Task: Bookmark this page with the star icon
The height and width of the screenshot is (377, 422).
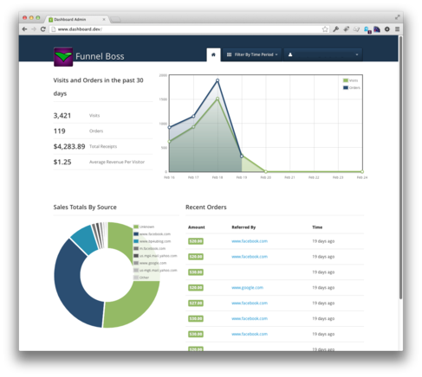Action: click(x=325, y=29)
